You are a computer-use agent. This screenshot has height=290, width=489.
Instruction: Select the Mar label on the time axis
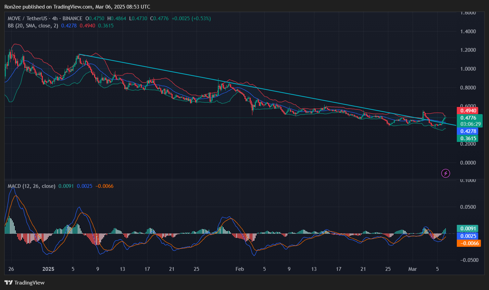pos(412,269)
